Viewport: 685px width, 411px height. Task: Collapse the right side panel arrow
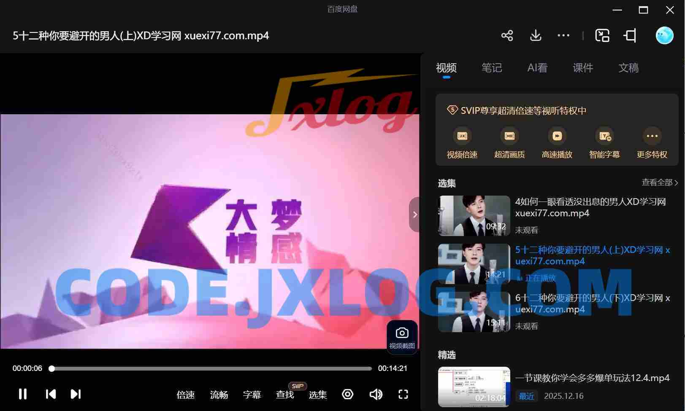tap(415, 215)
